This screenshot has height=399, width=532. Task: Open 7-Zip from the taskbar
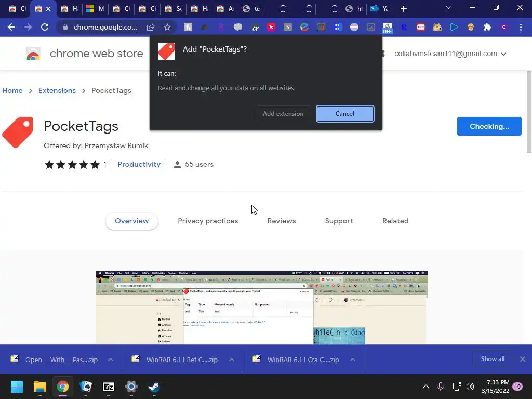pos(108,387)
